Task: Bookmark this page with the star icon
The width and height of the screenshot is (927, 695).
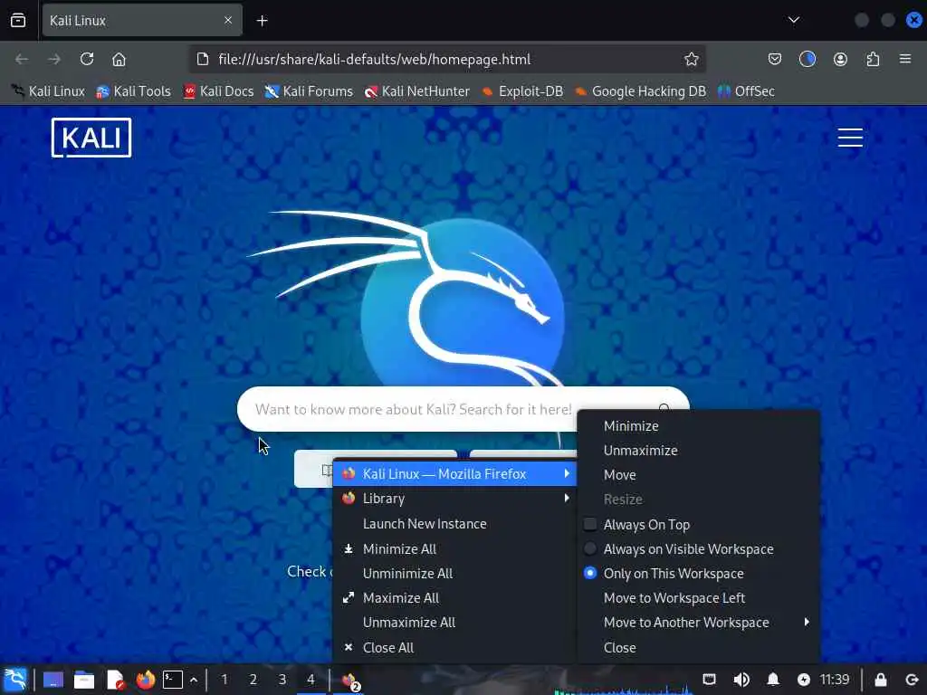Action: coord(691,59)
